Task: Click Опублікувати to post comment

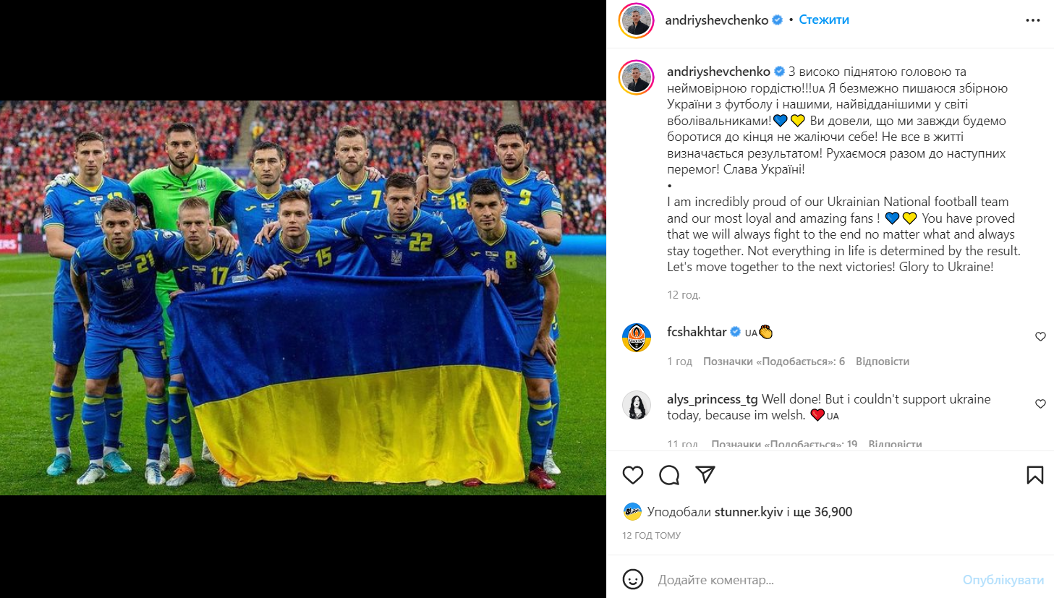Action: point(1003,580)
